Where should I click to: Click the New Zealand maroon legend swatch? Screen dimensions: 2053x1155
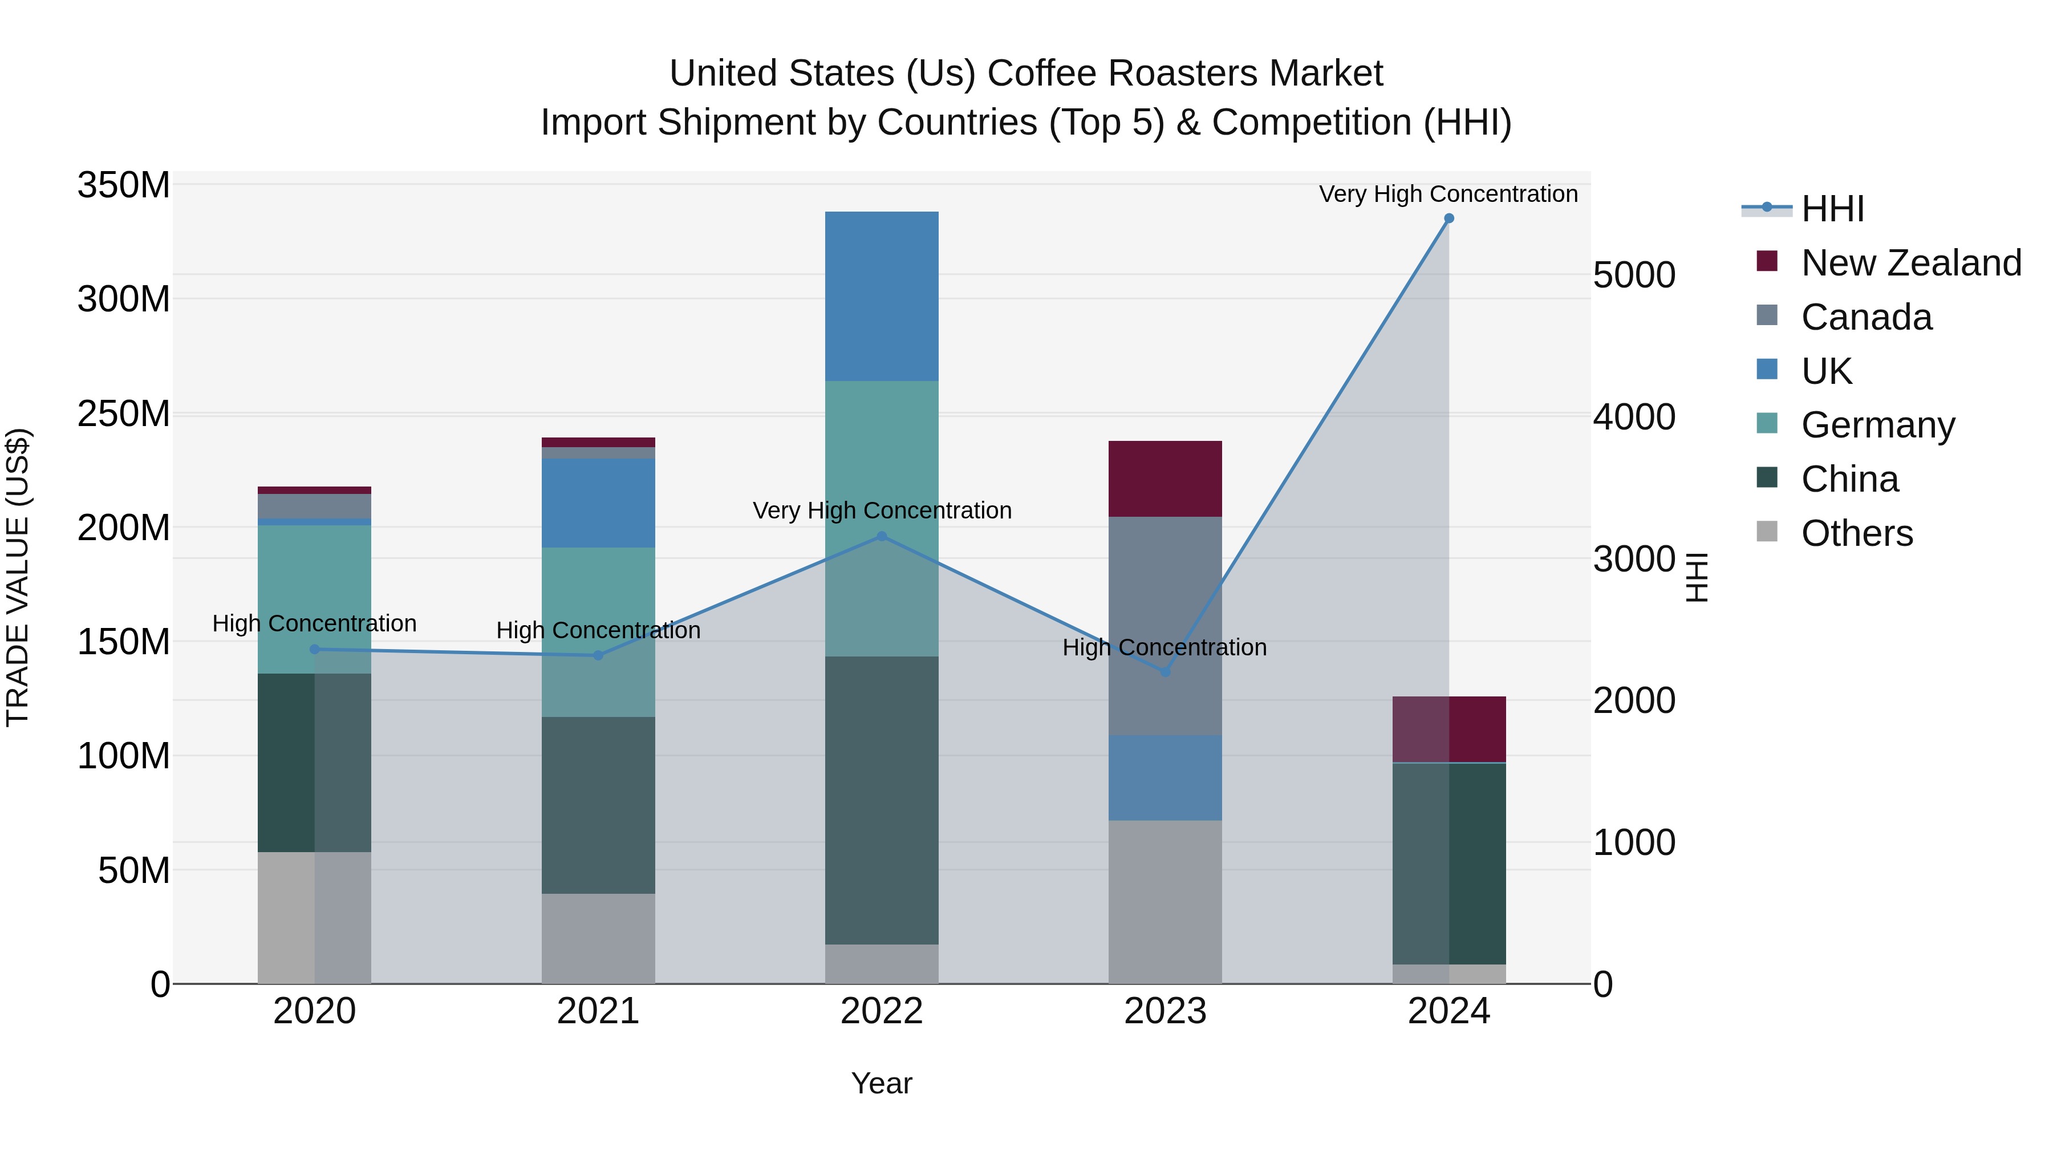pos(1767,261)
